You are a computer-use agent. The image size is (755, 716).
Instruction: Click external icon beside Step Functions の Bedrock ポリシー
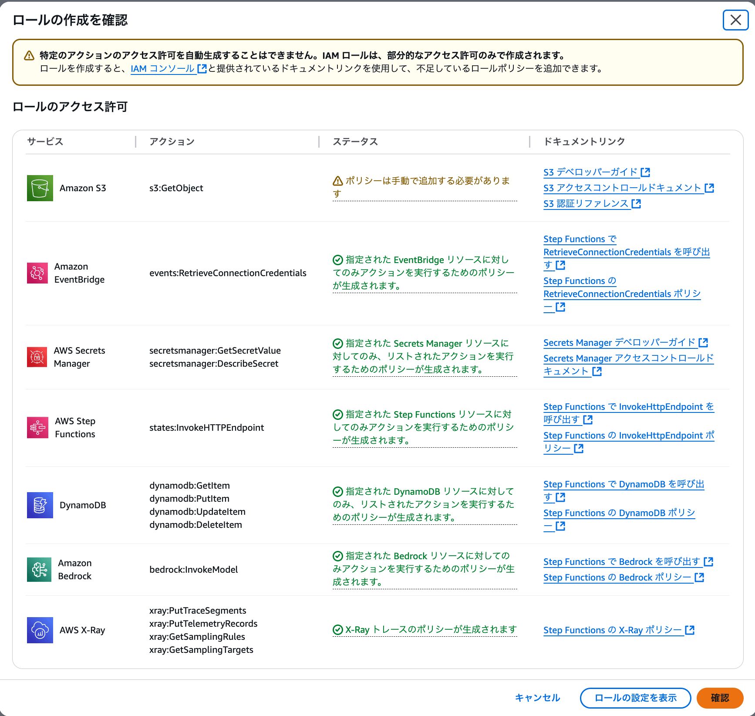click(700, 578)
